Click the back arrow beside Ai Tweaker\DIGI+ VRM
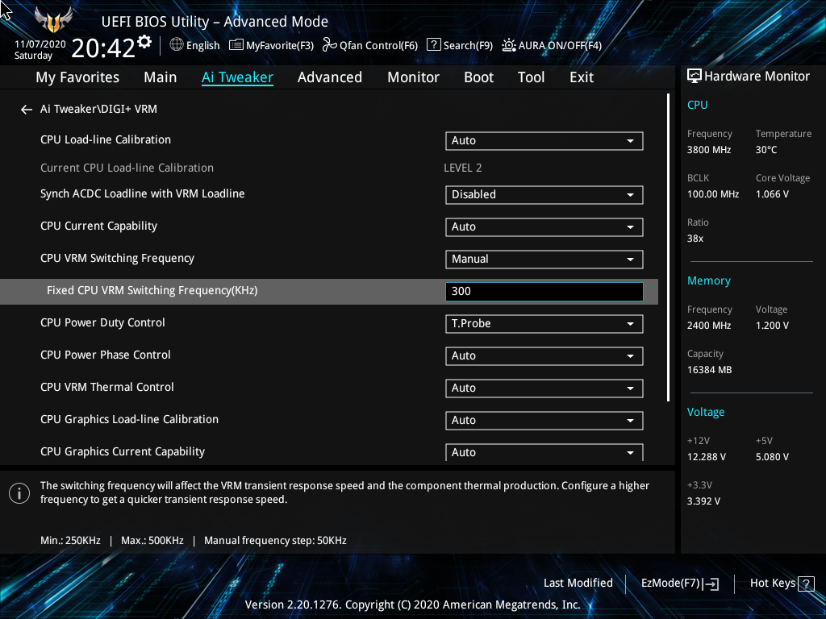 point(27,110)
